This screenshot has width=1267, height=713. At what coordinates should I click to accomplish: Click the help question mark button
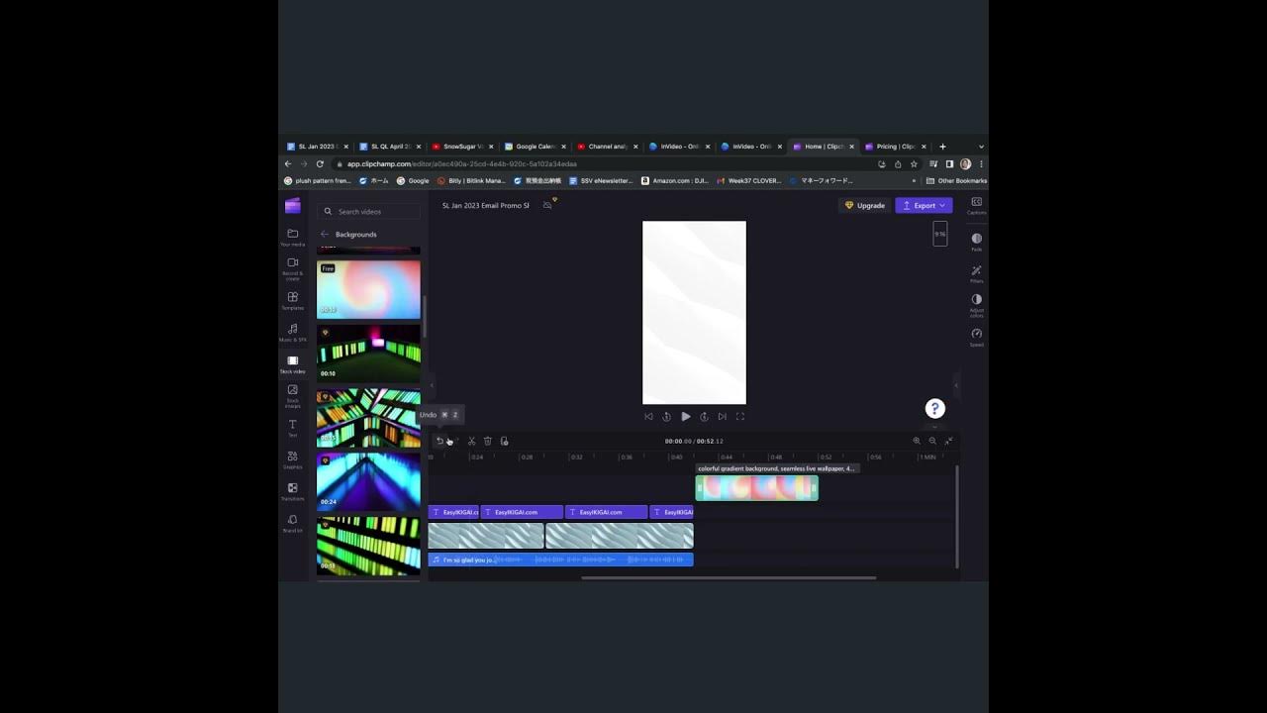tap(934, 408)
